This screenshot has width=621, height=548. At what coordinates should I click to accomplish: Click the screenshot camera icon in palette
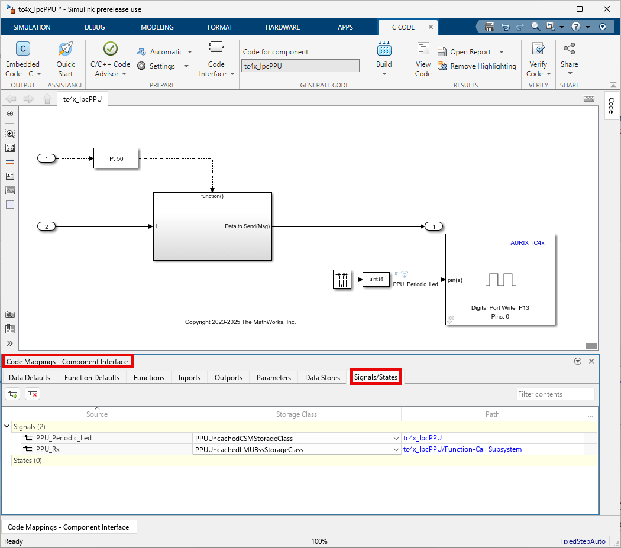(x=10, y=314)
